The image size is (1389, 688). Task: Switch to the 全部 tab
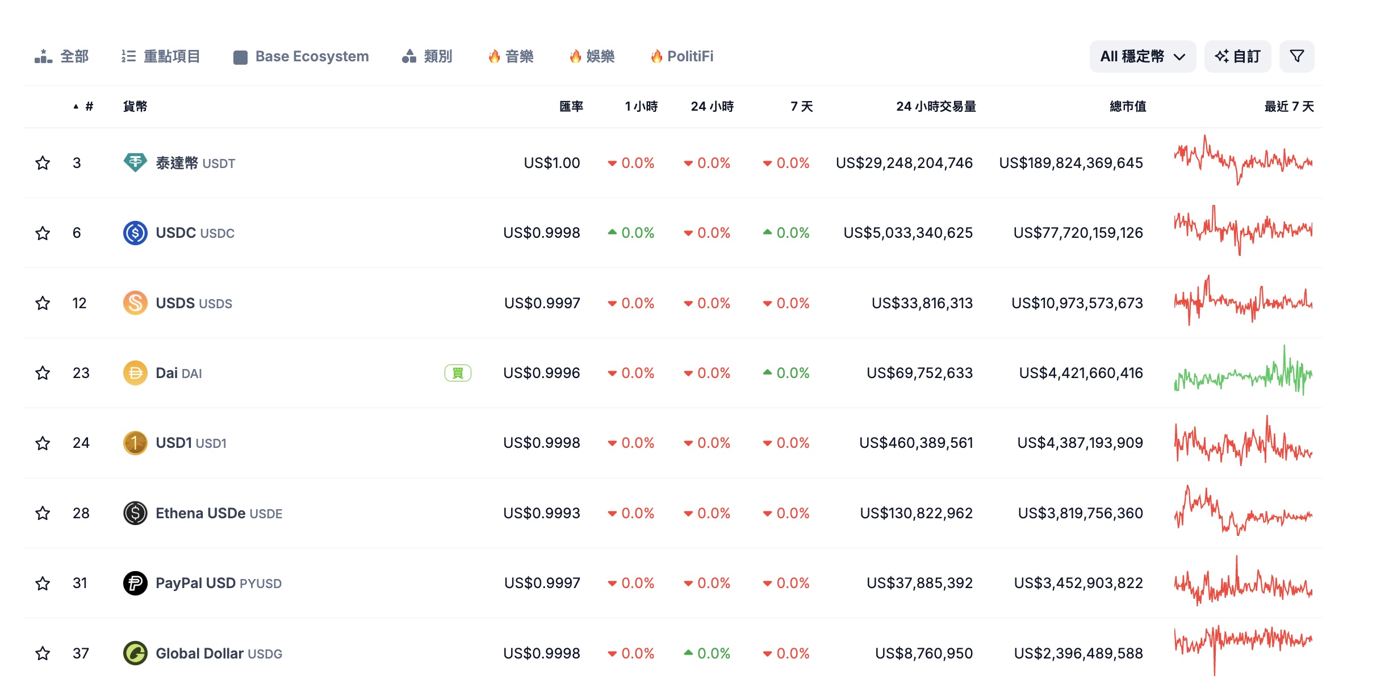61,56
